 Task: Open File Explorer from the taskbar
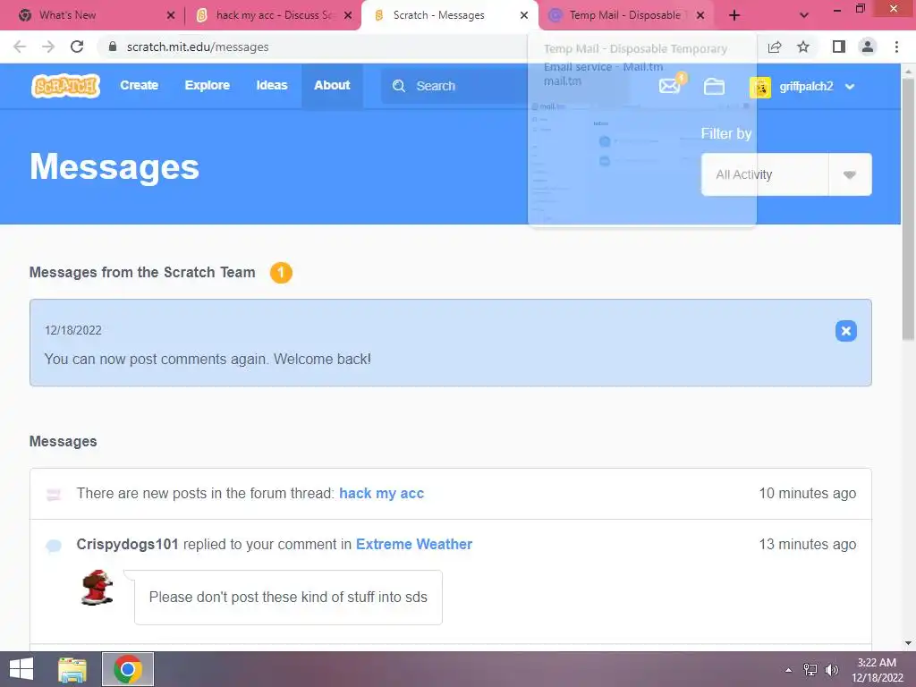pos(72,669)
